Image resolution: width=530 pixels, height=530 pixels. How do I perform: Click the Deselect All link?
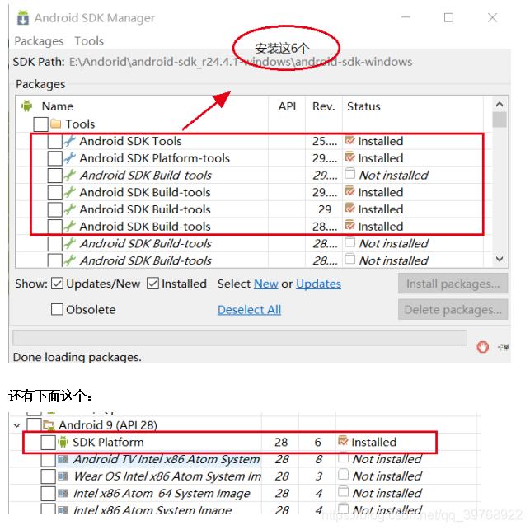249,309
